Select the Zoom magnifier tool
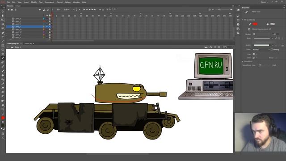This screenshot has height=161, width=286. 3,109
